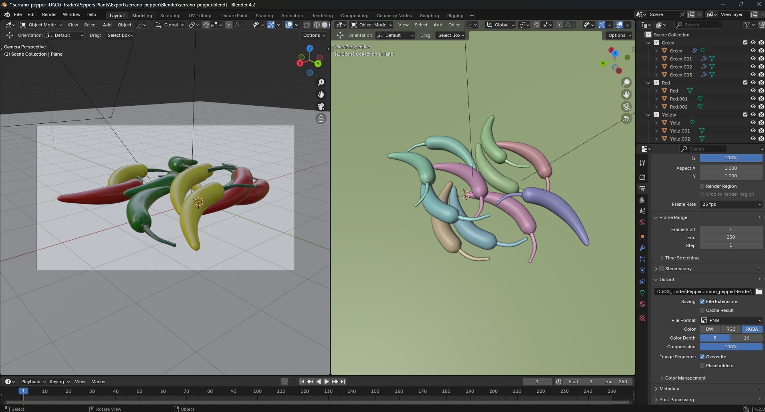Open Frame Rate dropdown
The height and width of the screenshot is (412, 765).
click(x=731, y=204)
